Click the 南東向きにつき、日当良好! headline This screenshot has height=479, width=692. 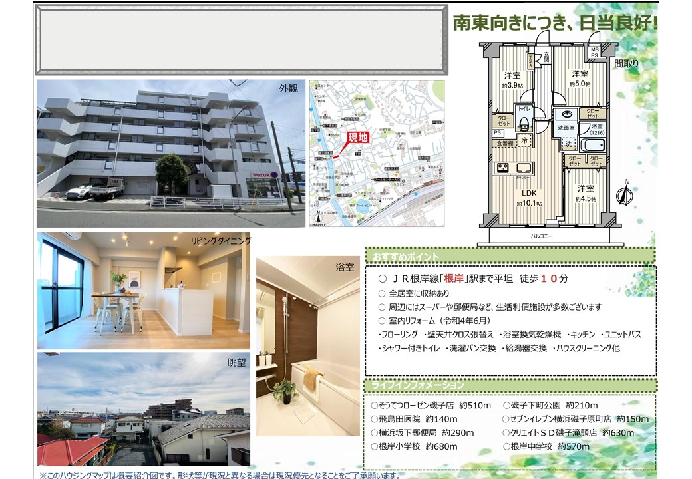pos(555,23)
